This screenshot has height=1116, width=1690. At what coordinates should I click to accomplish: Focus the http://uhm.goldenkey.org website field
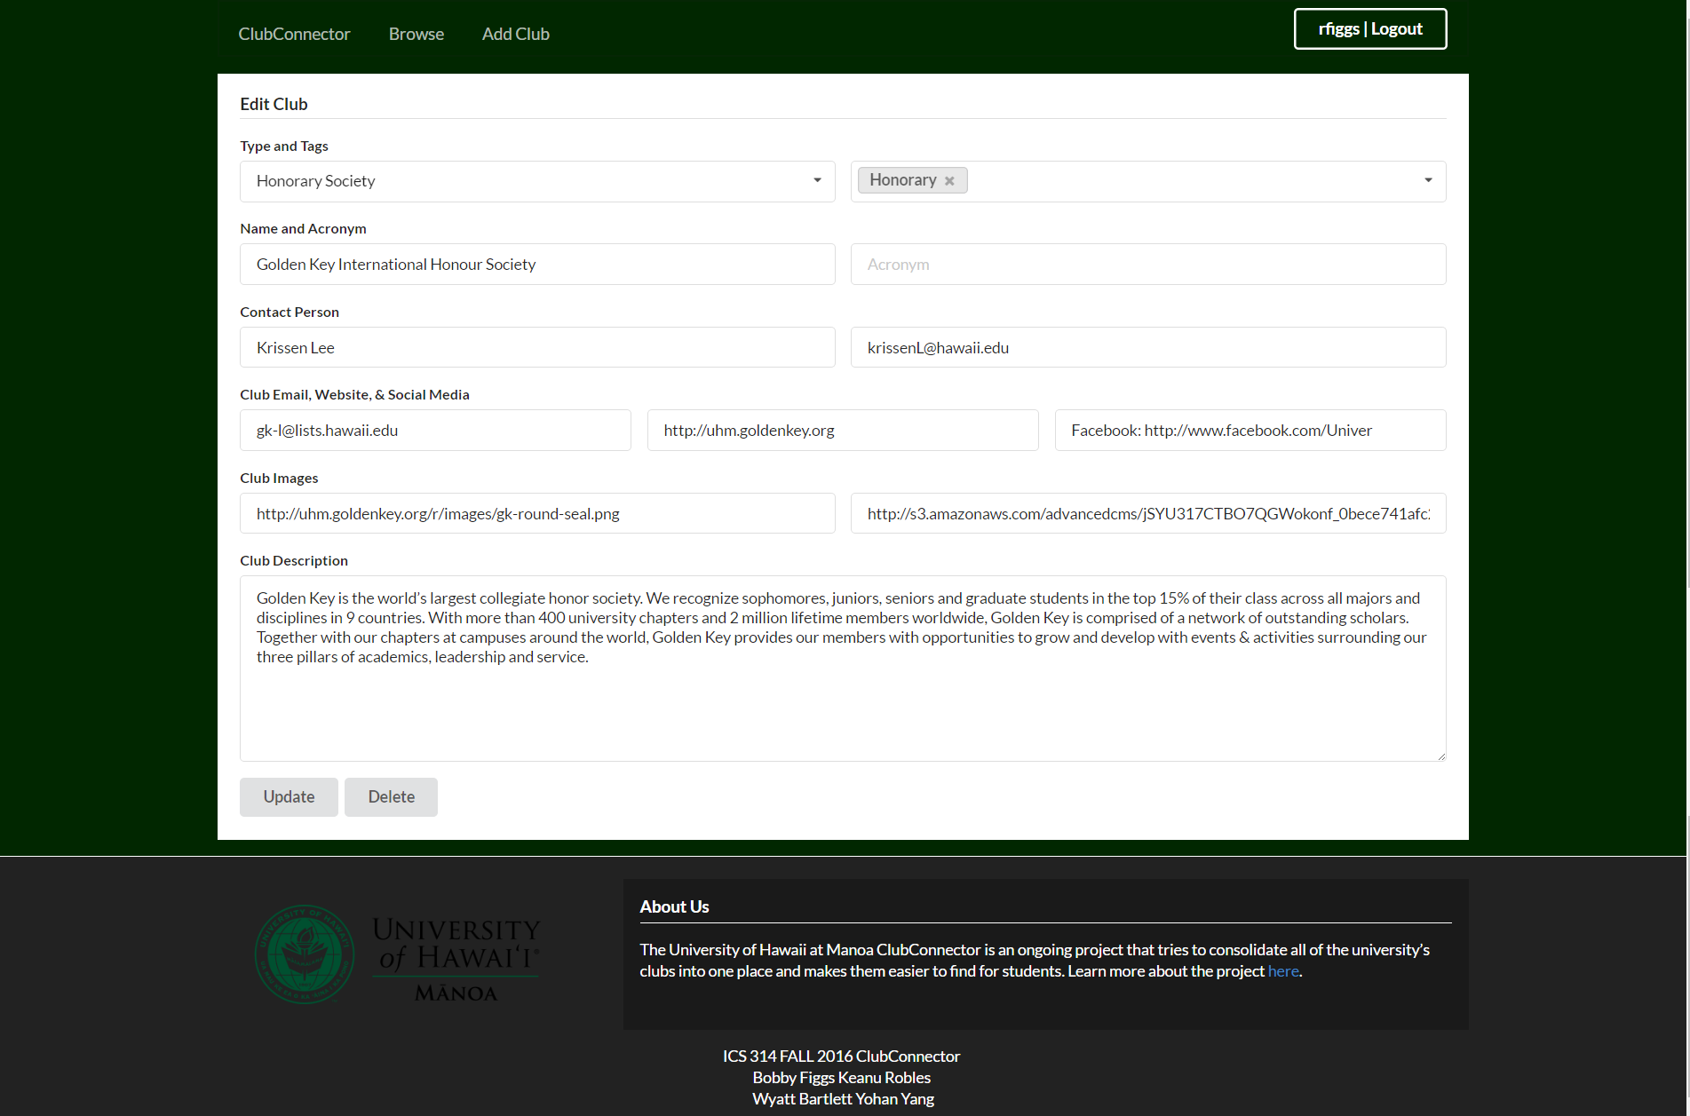(x=843, y=431)
